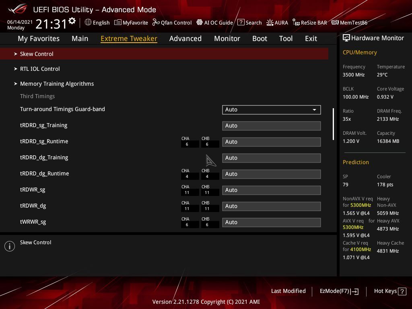The image size is (412, 309).
Task: Click DRAM Freq. 2133 MHz value
Action: coord(388,119)
